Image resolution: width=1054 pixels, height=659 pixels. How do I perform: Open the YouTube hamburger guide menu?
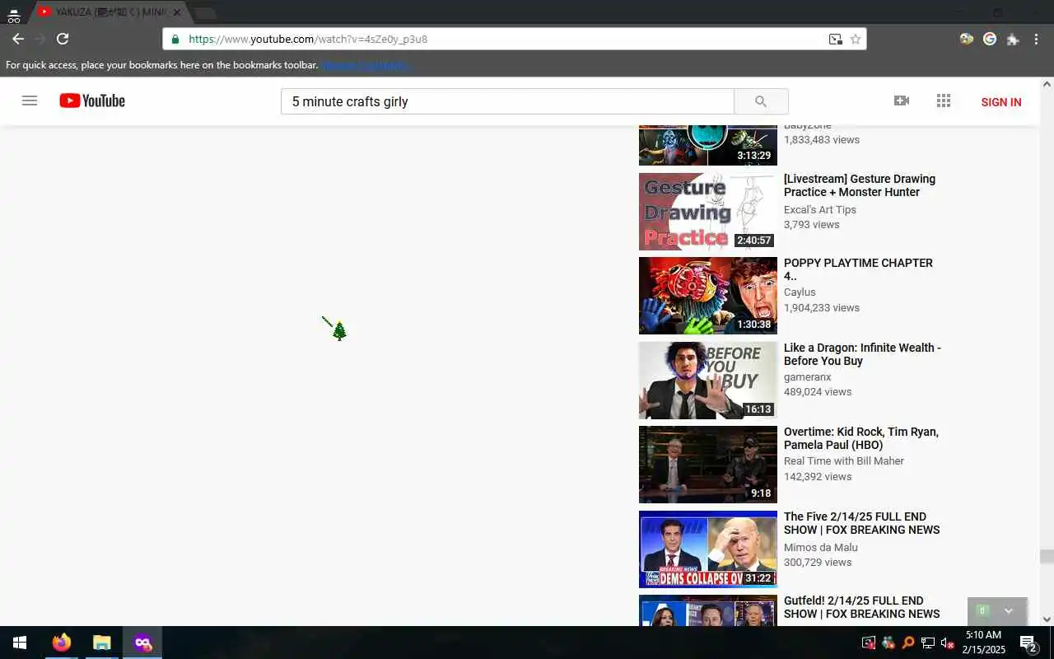pyautogui.click(x=30, y=100)
